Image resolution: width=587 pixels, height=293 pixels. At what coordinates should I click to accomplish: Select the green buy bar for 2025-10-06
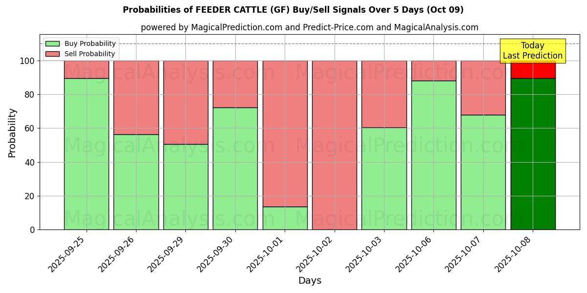pyautogui.click(x=433, y=155)
